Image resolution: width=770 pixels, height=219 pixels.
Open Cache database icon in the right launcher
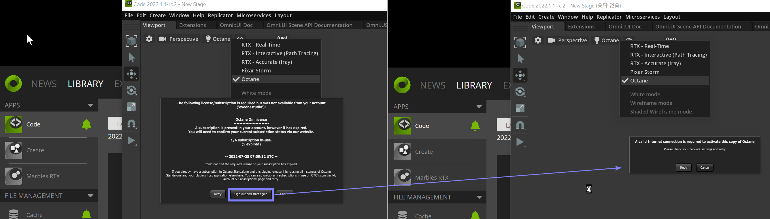pyautogui.click(x=402, y=215)
